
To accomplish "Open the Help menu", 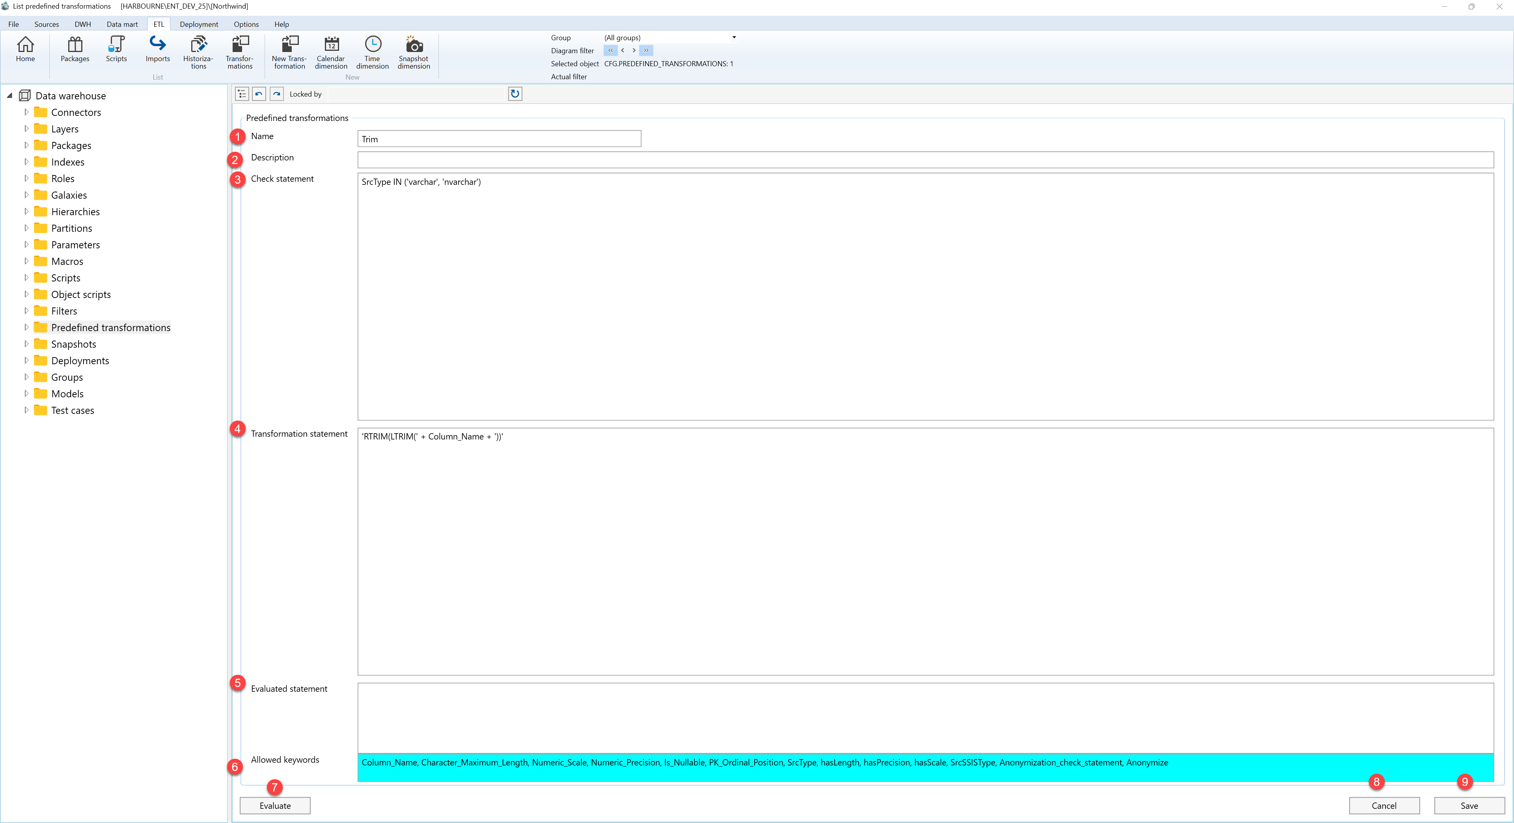I will tap(282, 24).
